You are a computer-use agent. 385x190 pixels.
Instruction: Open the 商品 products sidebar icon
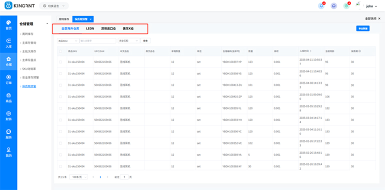8,97
